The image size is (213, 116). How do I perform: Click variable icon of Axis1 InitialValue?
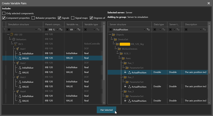(x=20, y=54)
